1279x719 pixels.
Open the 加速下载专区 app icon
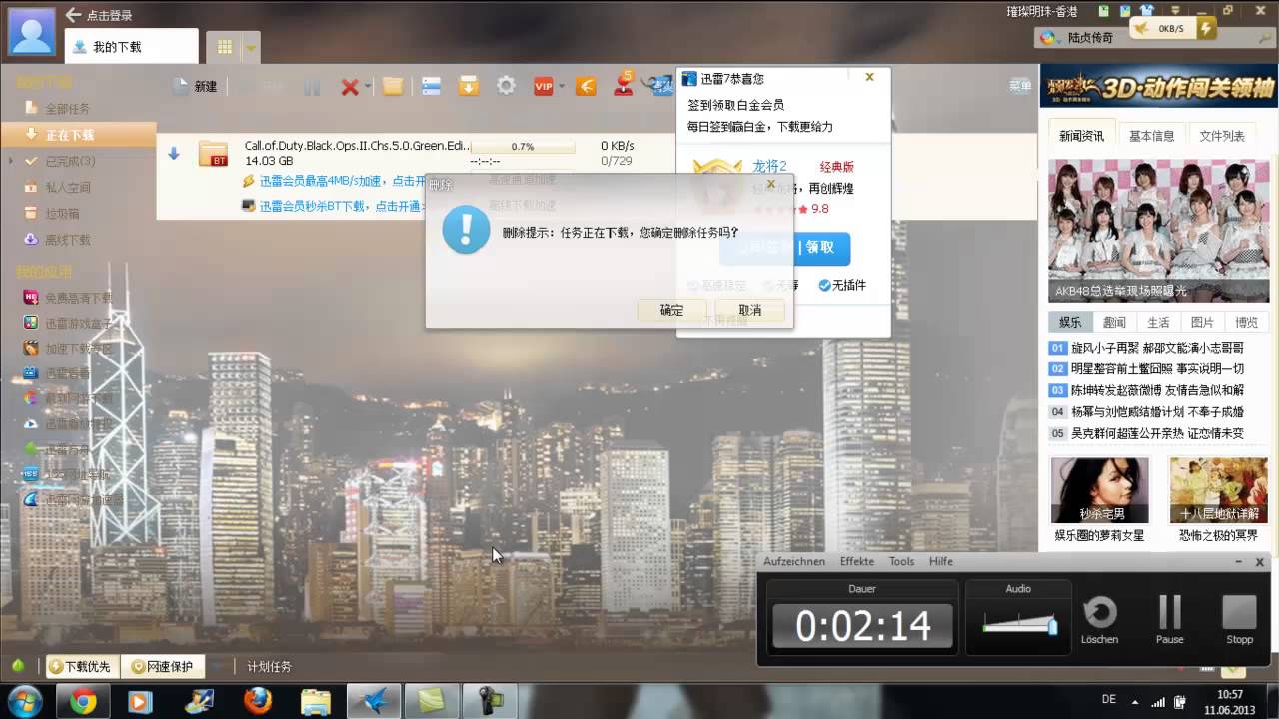pyautogui.click(x=31, y=349)
